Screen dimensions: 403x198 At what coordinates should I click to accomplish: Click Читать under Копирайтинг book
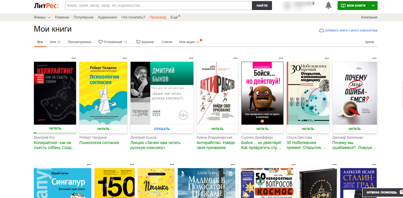tap(55, 129)
